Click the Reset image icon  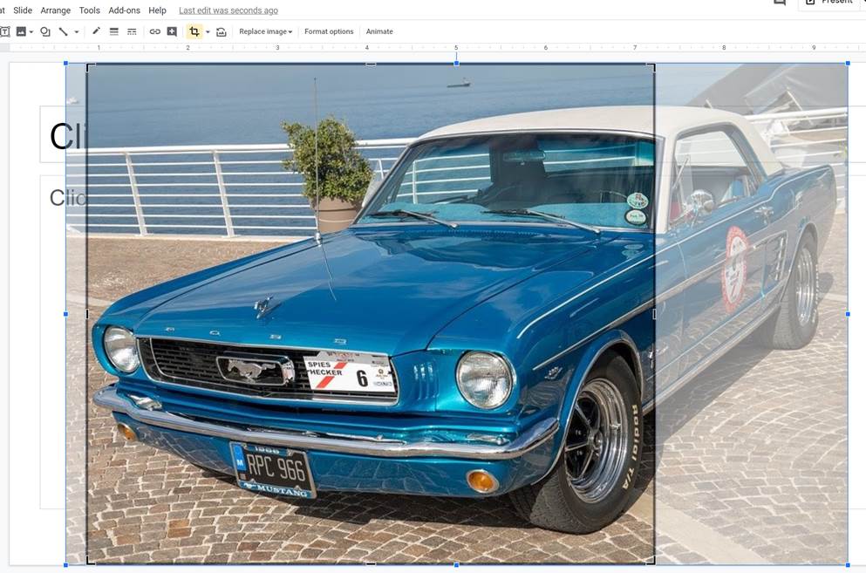(x=222, y=31)
